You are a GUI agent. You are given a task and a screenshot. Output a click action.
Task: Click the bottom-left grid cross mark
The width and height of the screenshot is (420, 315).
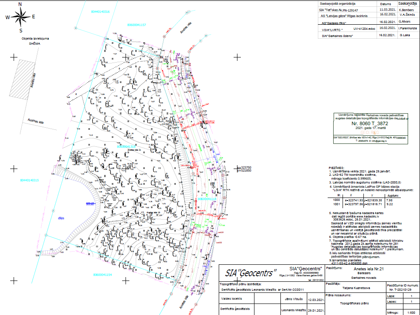14,281
